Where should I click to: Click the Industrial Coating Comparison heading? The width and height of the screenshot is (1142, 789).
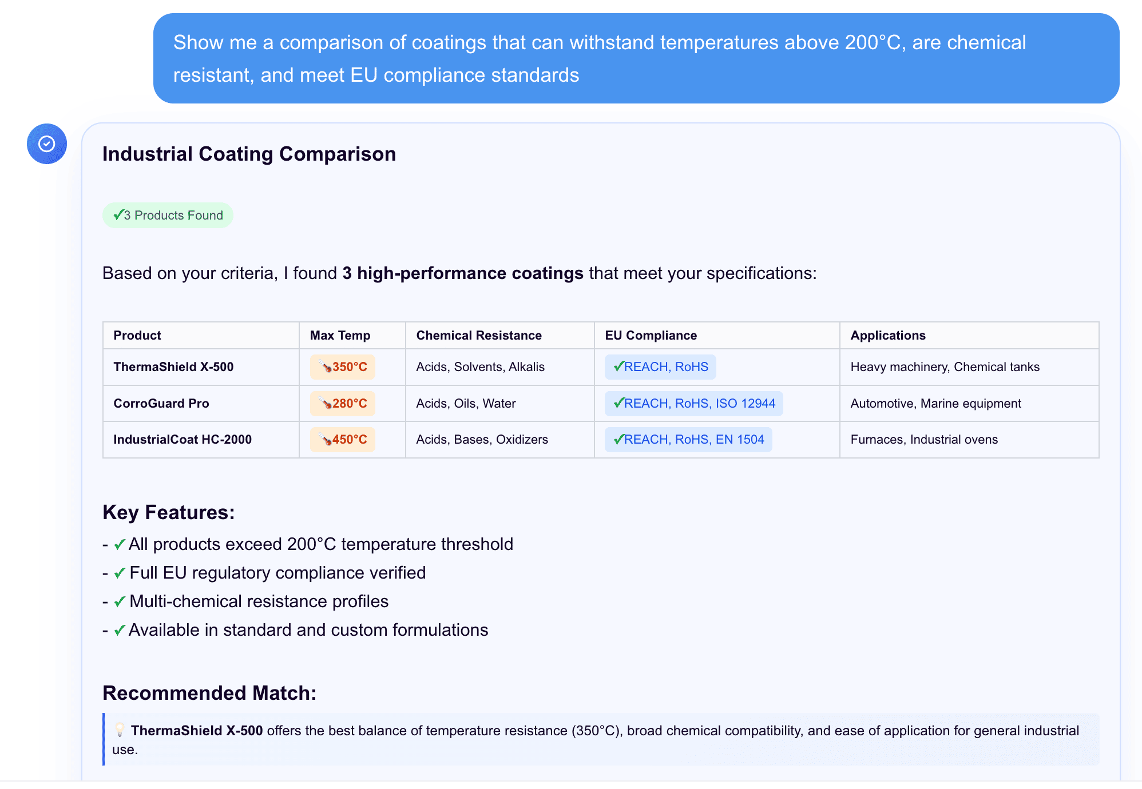point(249,154)
